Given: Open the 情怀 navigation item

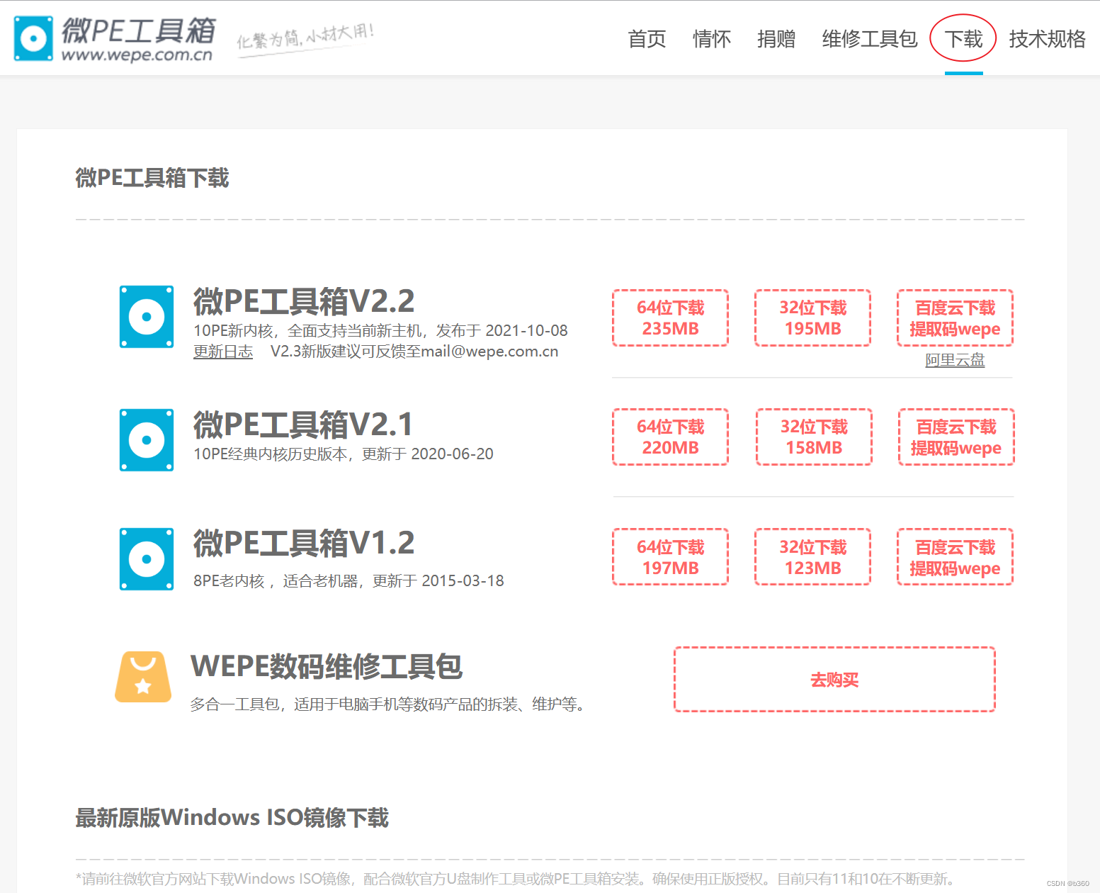Looking at the screenshot, I should [x=711, y=38].
